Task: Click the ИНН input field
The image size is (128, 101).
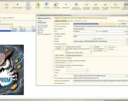Action: (84, 31)
